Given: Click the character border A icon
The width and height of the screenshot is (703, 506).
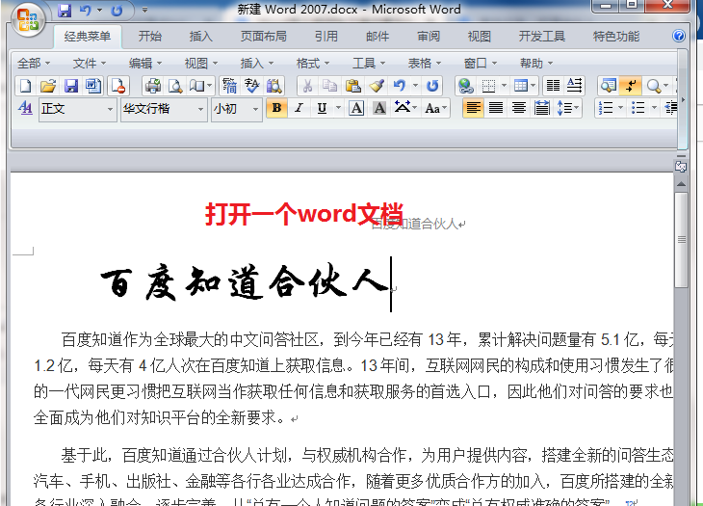Looking at the screenshot, I should coord(356,108).
